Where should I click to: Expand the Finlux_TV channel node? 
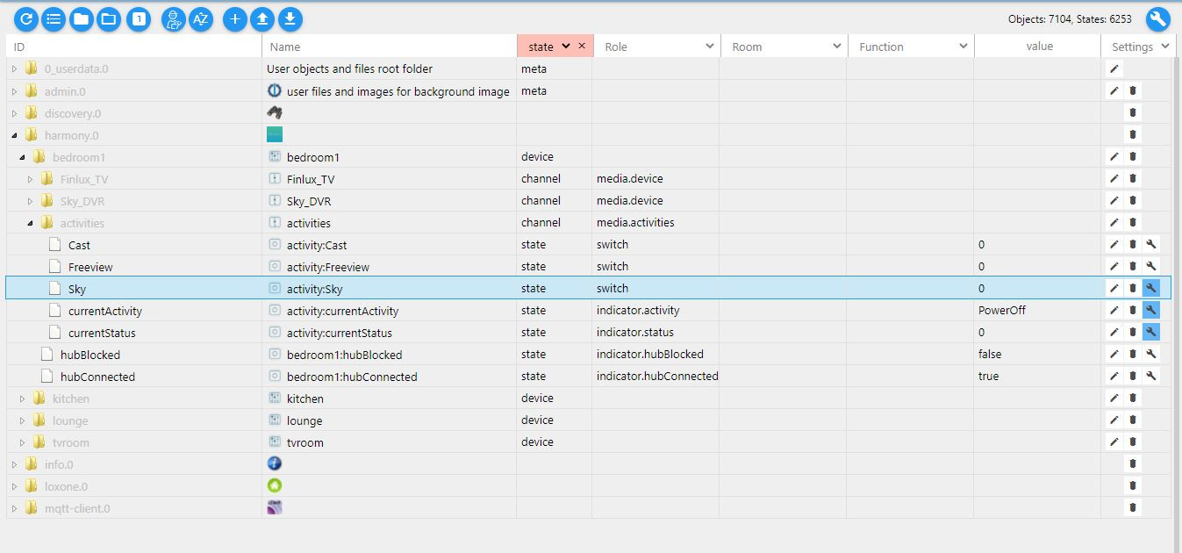(31, 179)
